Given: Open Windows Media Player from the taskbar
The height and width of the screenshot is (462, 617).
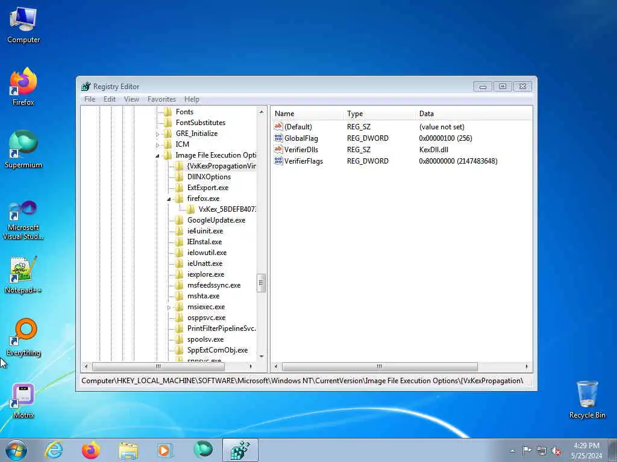Looking at the screenshot, I should click(165, 450).
